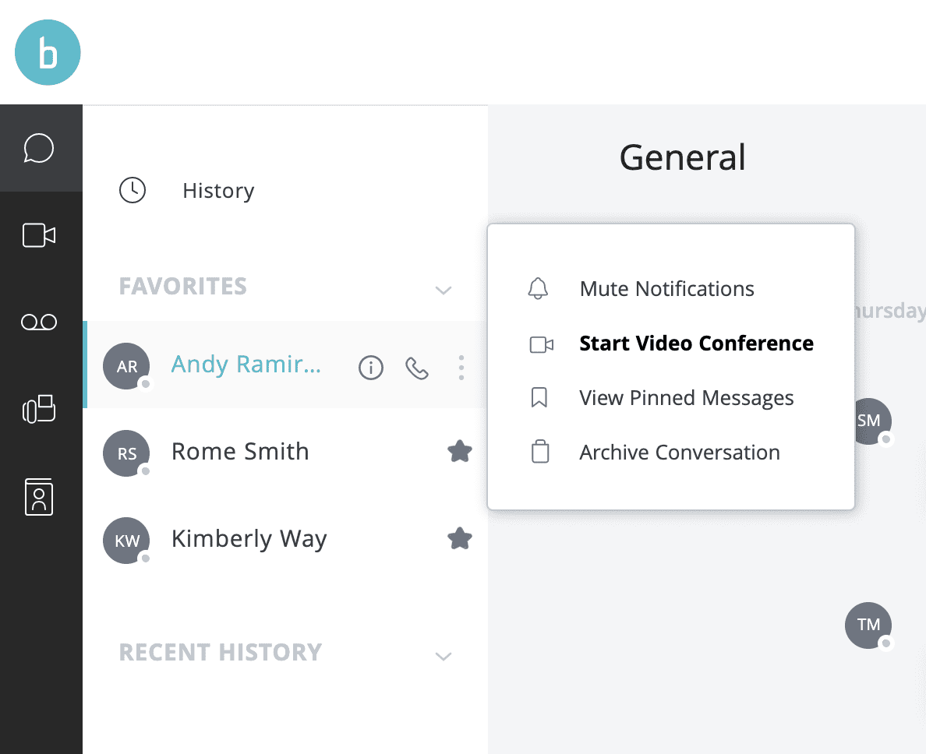Open Andy Ramirez's info icon
Image resolution: width=926 pixels, height=754 pixels.
[x=371, y=368]
